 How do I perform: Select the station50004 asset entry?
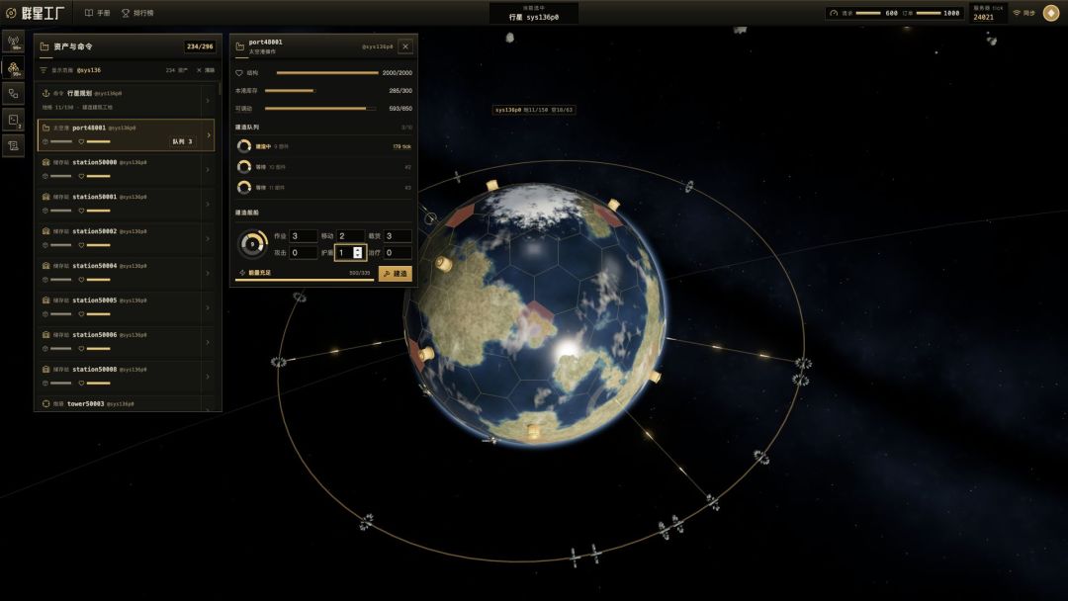pos(126,273)
